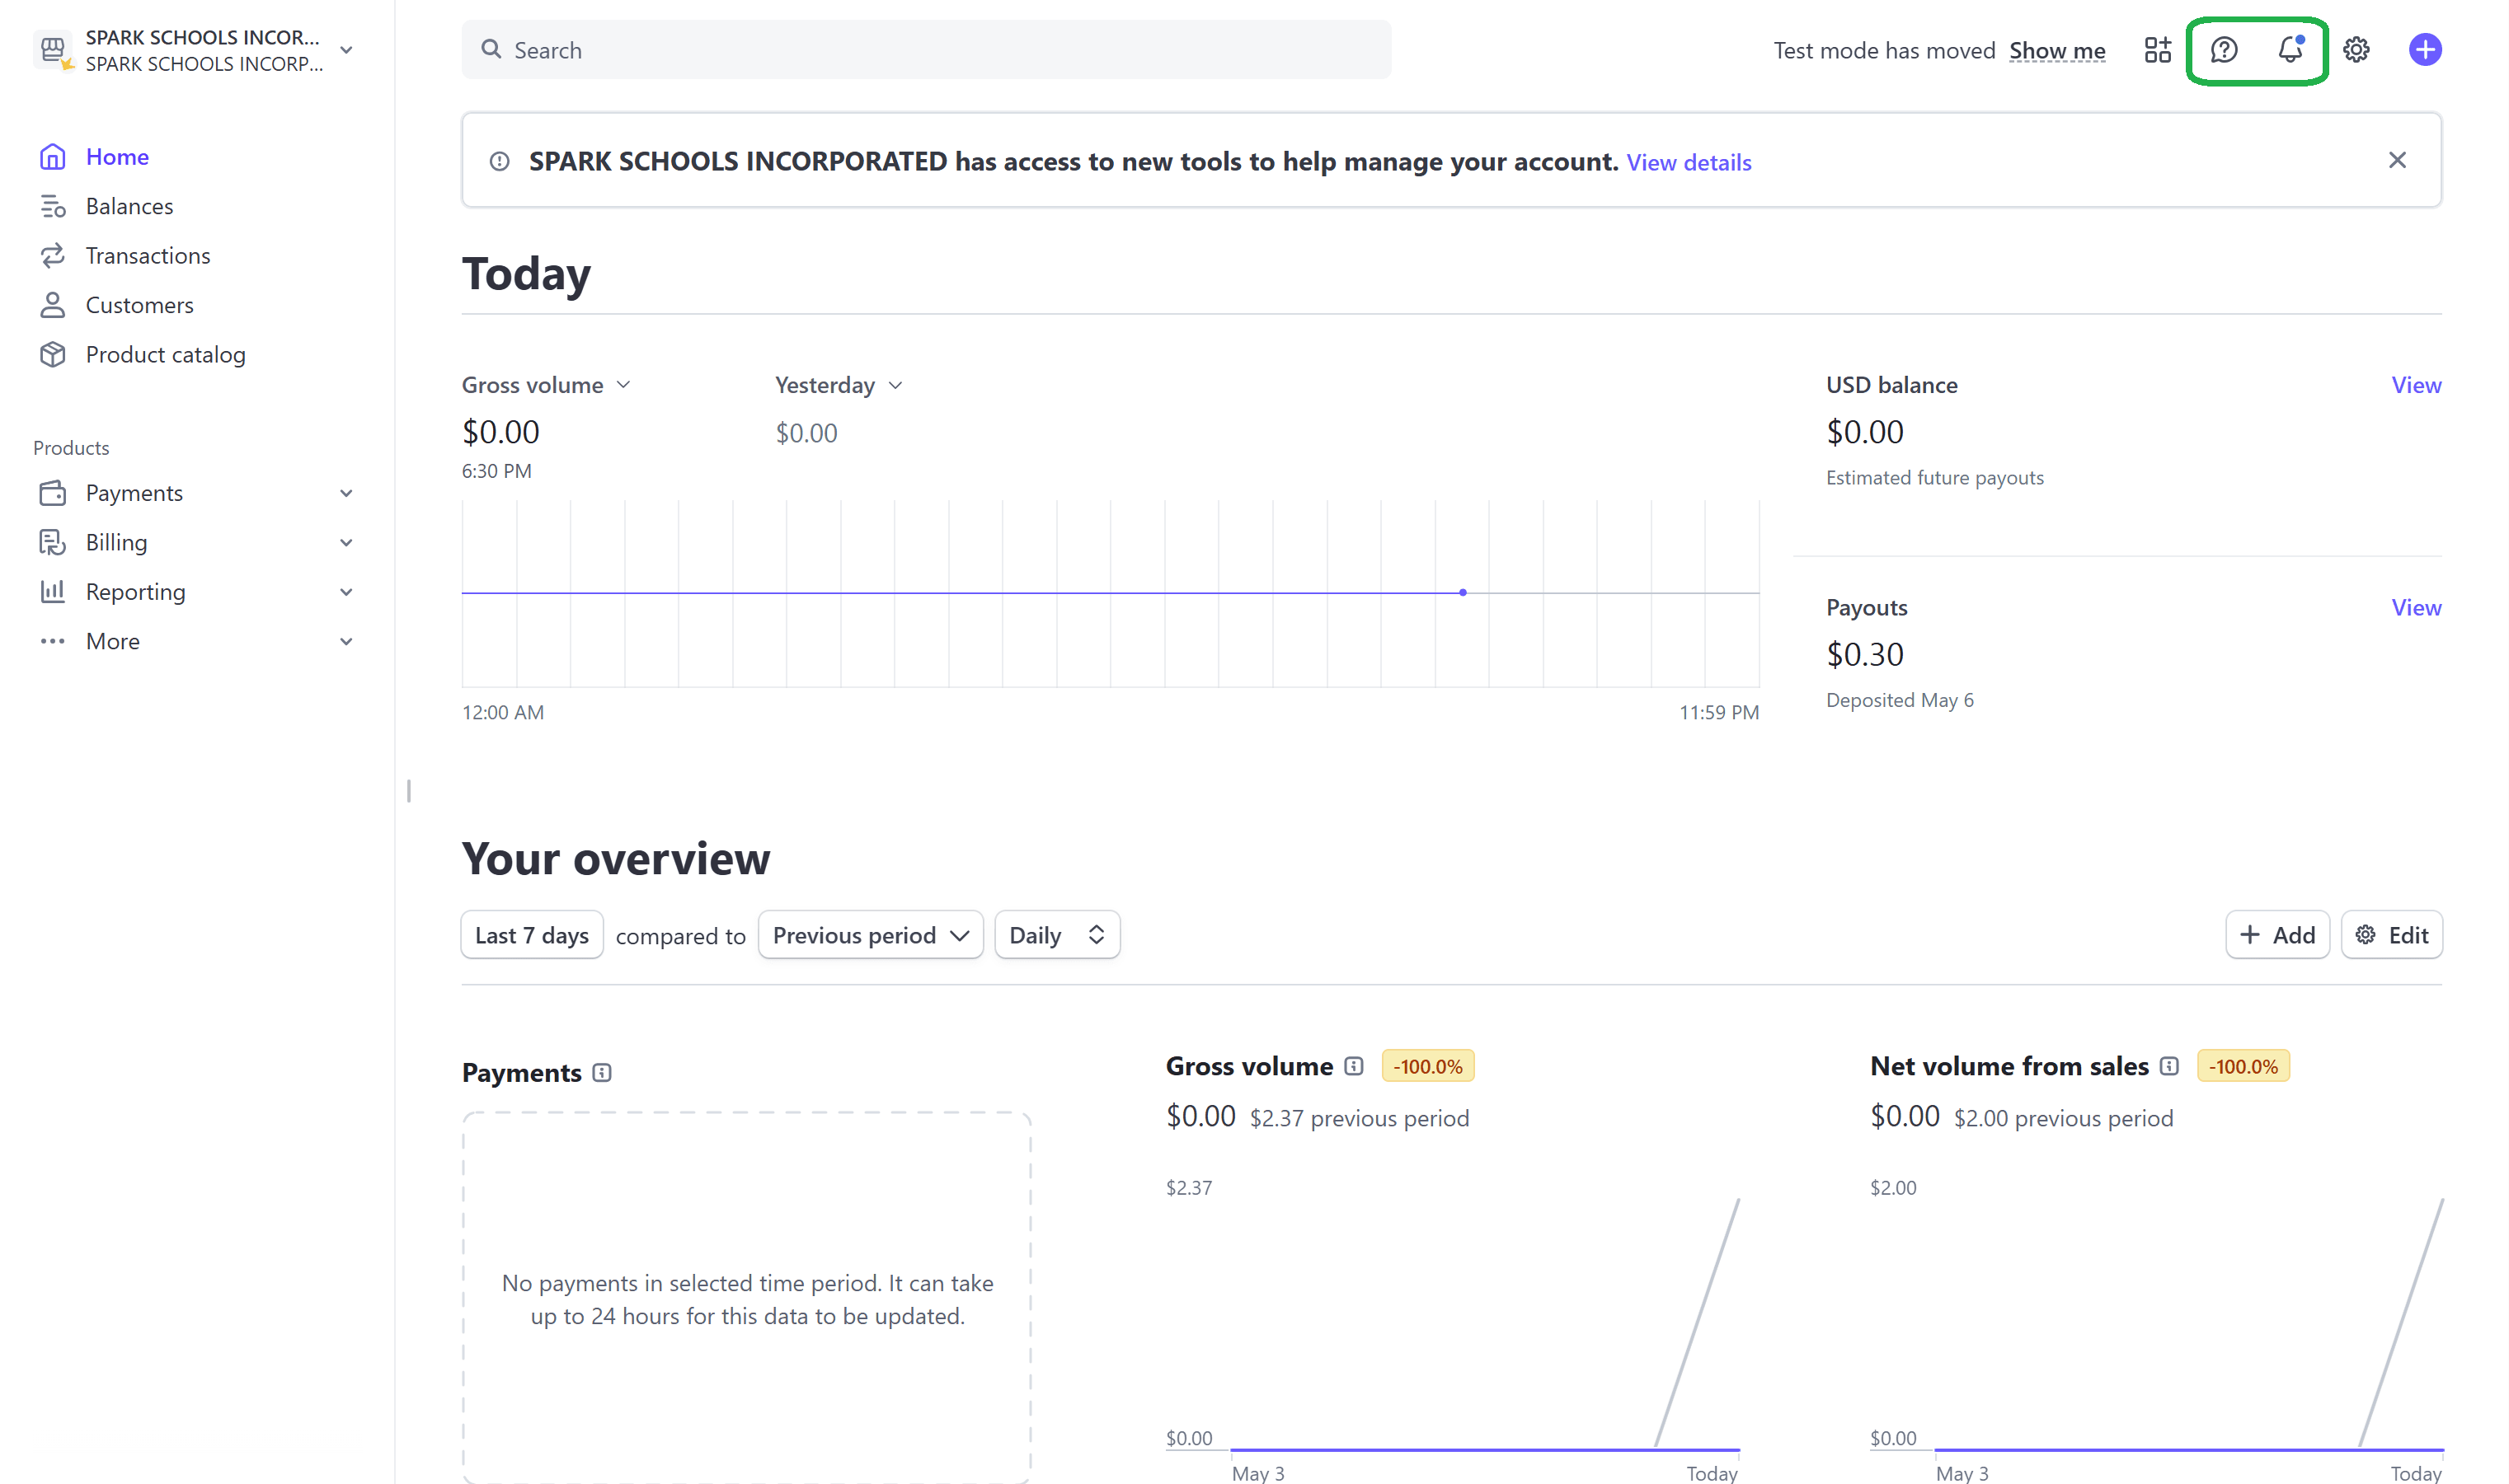Click the Last 7 days button
This screenshot has width=2509, height=1484.
(531, 935)
